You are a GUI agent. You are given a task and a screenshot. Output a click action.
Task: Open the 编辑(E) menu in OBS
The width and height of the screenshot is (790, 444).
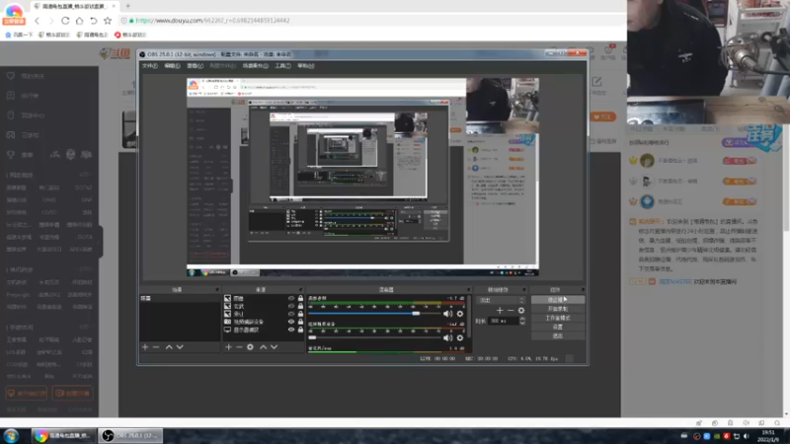(172, 66)
